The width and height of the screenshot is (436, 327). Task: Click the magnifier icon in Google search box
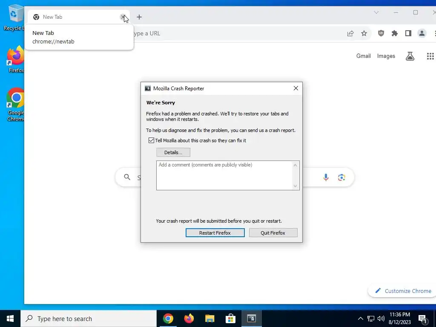click(127, 177)
